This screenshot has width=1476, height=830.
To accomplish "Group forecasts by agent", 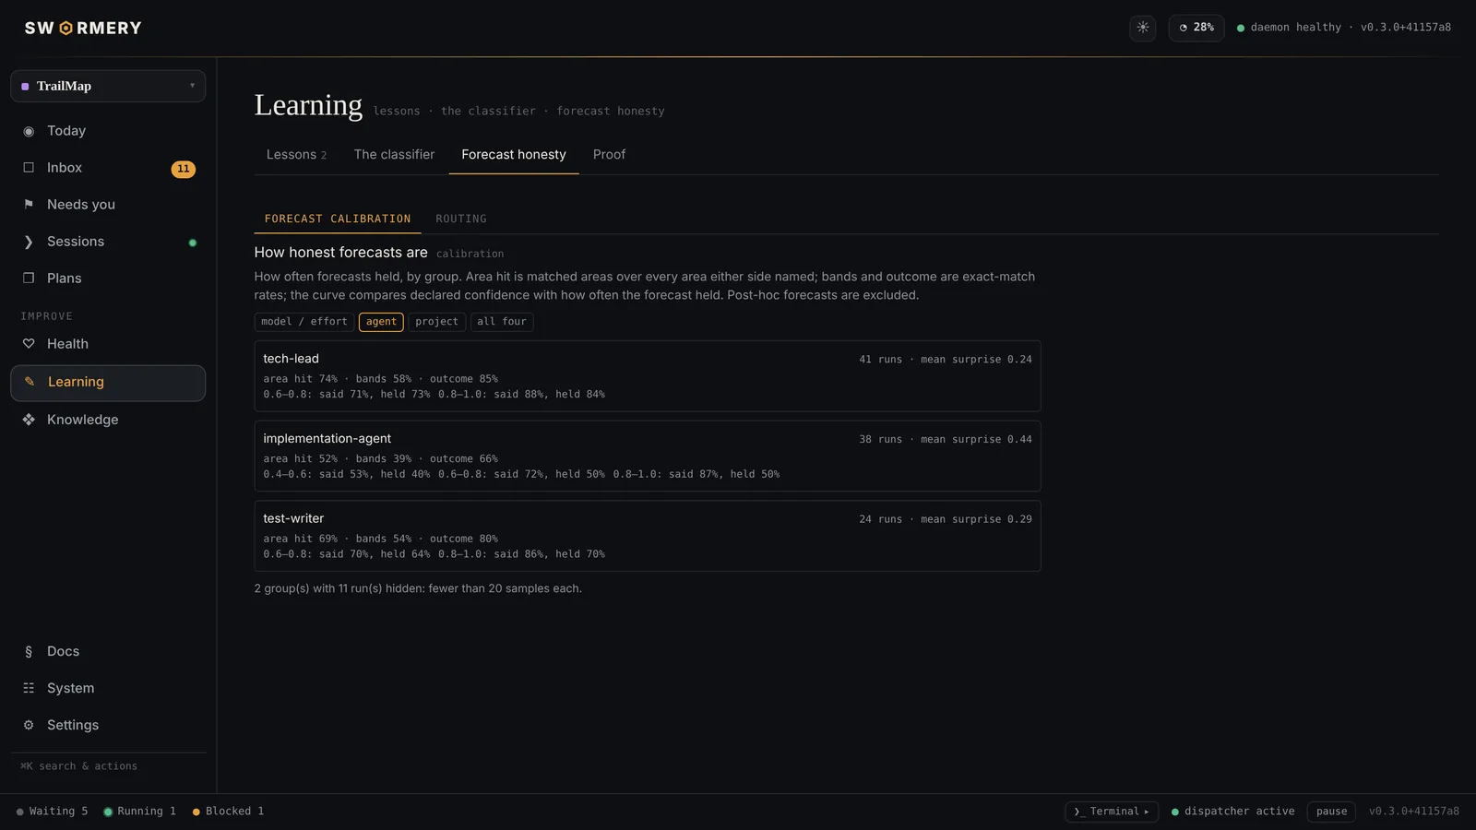I will (x=381, y=322).
